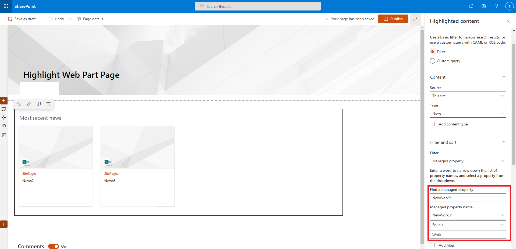Open Page details
This screenshot has height=249, width=516.
pyautogui.click(x=90, y=19)
